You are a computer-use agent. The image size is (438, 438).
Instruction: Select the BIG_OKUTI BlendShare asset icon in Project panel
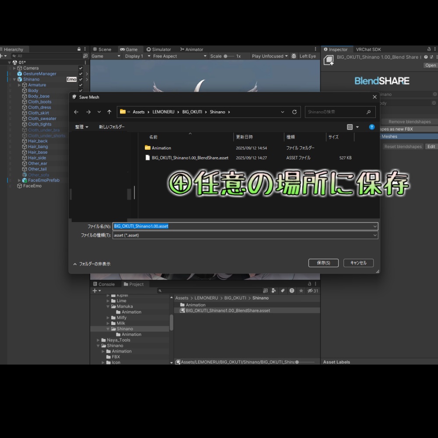click(x=182, y=311)
